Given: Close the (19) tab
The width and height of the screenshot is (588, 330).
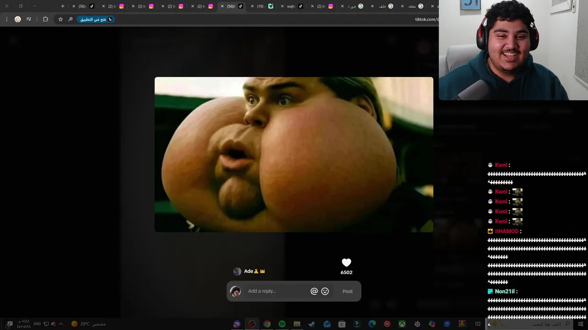Looking at the screenshot, I should pos(253,6).
